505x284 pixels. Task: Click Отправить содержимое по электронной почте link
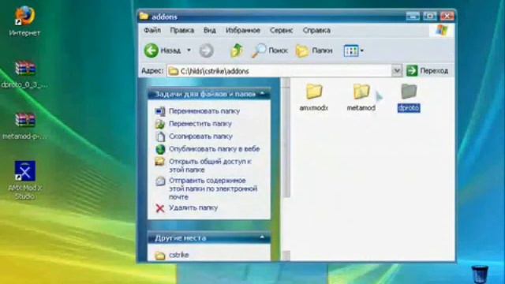pos(213,189)
